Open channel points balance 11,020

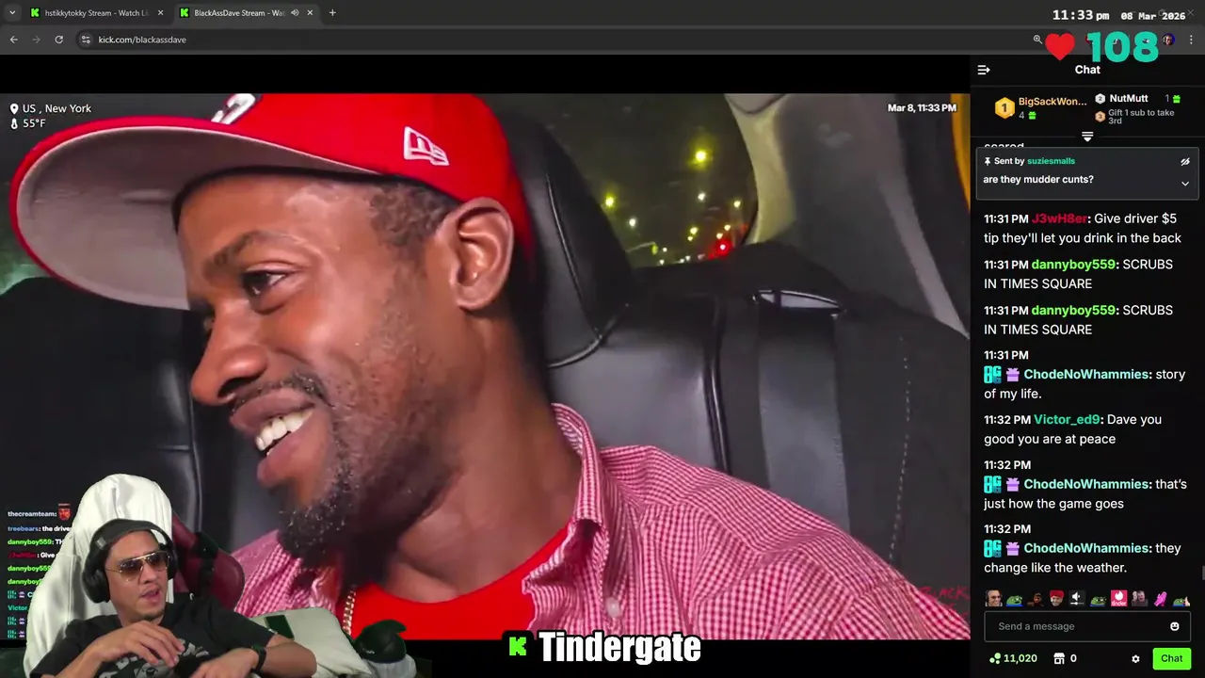[x=1013, y=659]
